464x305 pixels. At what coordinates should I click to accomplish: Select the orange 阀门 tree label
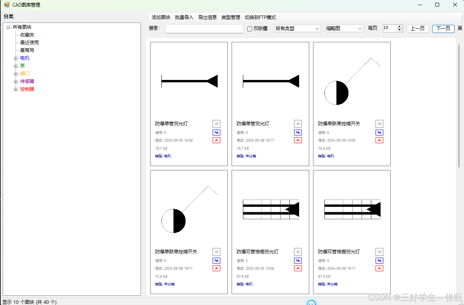click(25, 73)
